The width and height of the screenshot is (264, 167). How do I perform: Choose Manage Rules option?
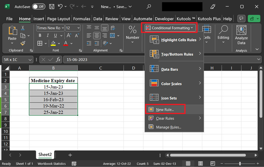(x=168, y=127)
